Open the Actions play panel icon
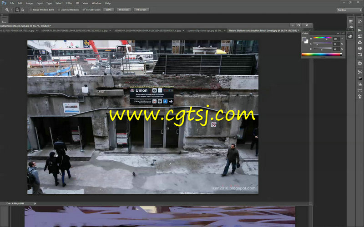This screenshot has height=227, width=364. point(360,30)
